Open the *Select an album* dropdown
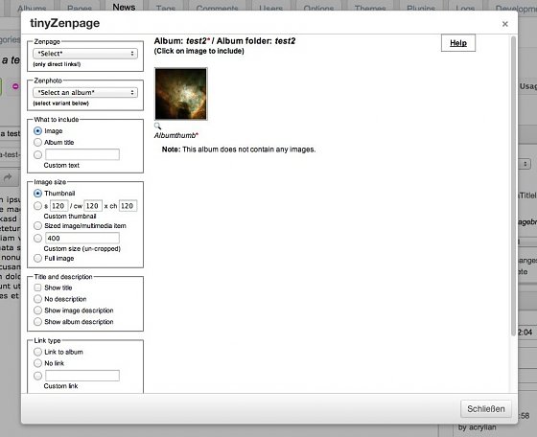The height and width of the screenshot is (437, 537). (x=85, y=92)
